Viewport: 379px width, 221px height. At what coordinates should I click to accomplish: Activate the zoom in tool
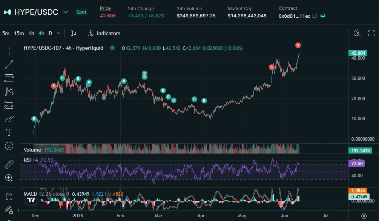click(9, 178)
